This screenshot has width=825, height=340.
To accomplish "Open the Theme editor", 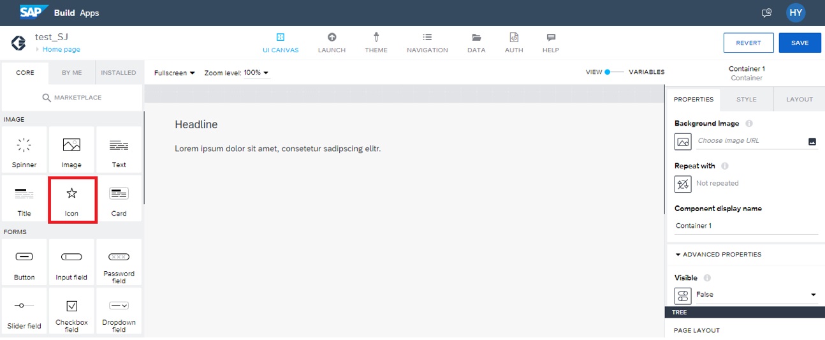I will pyautogui.click(x=376, y=38).
